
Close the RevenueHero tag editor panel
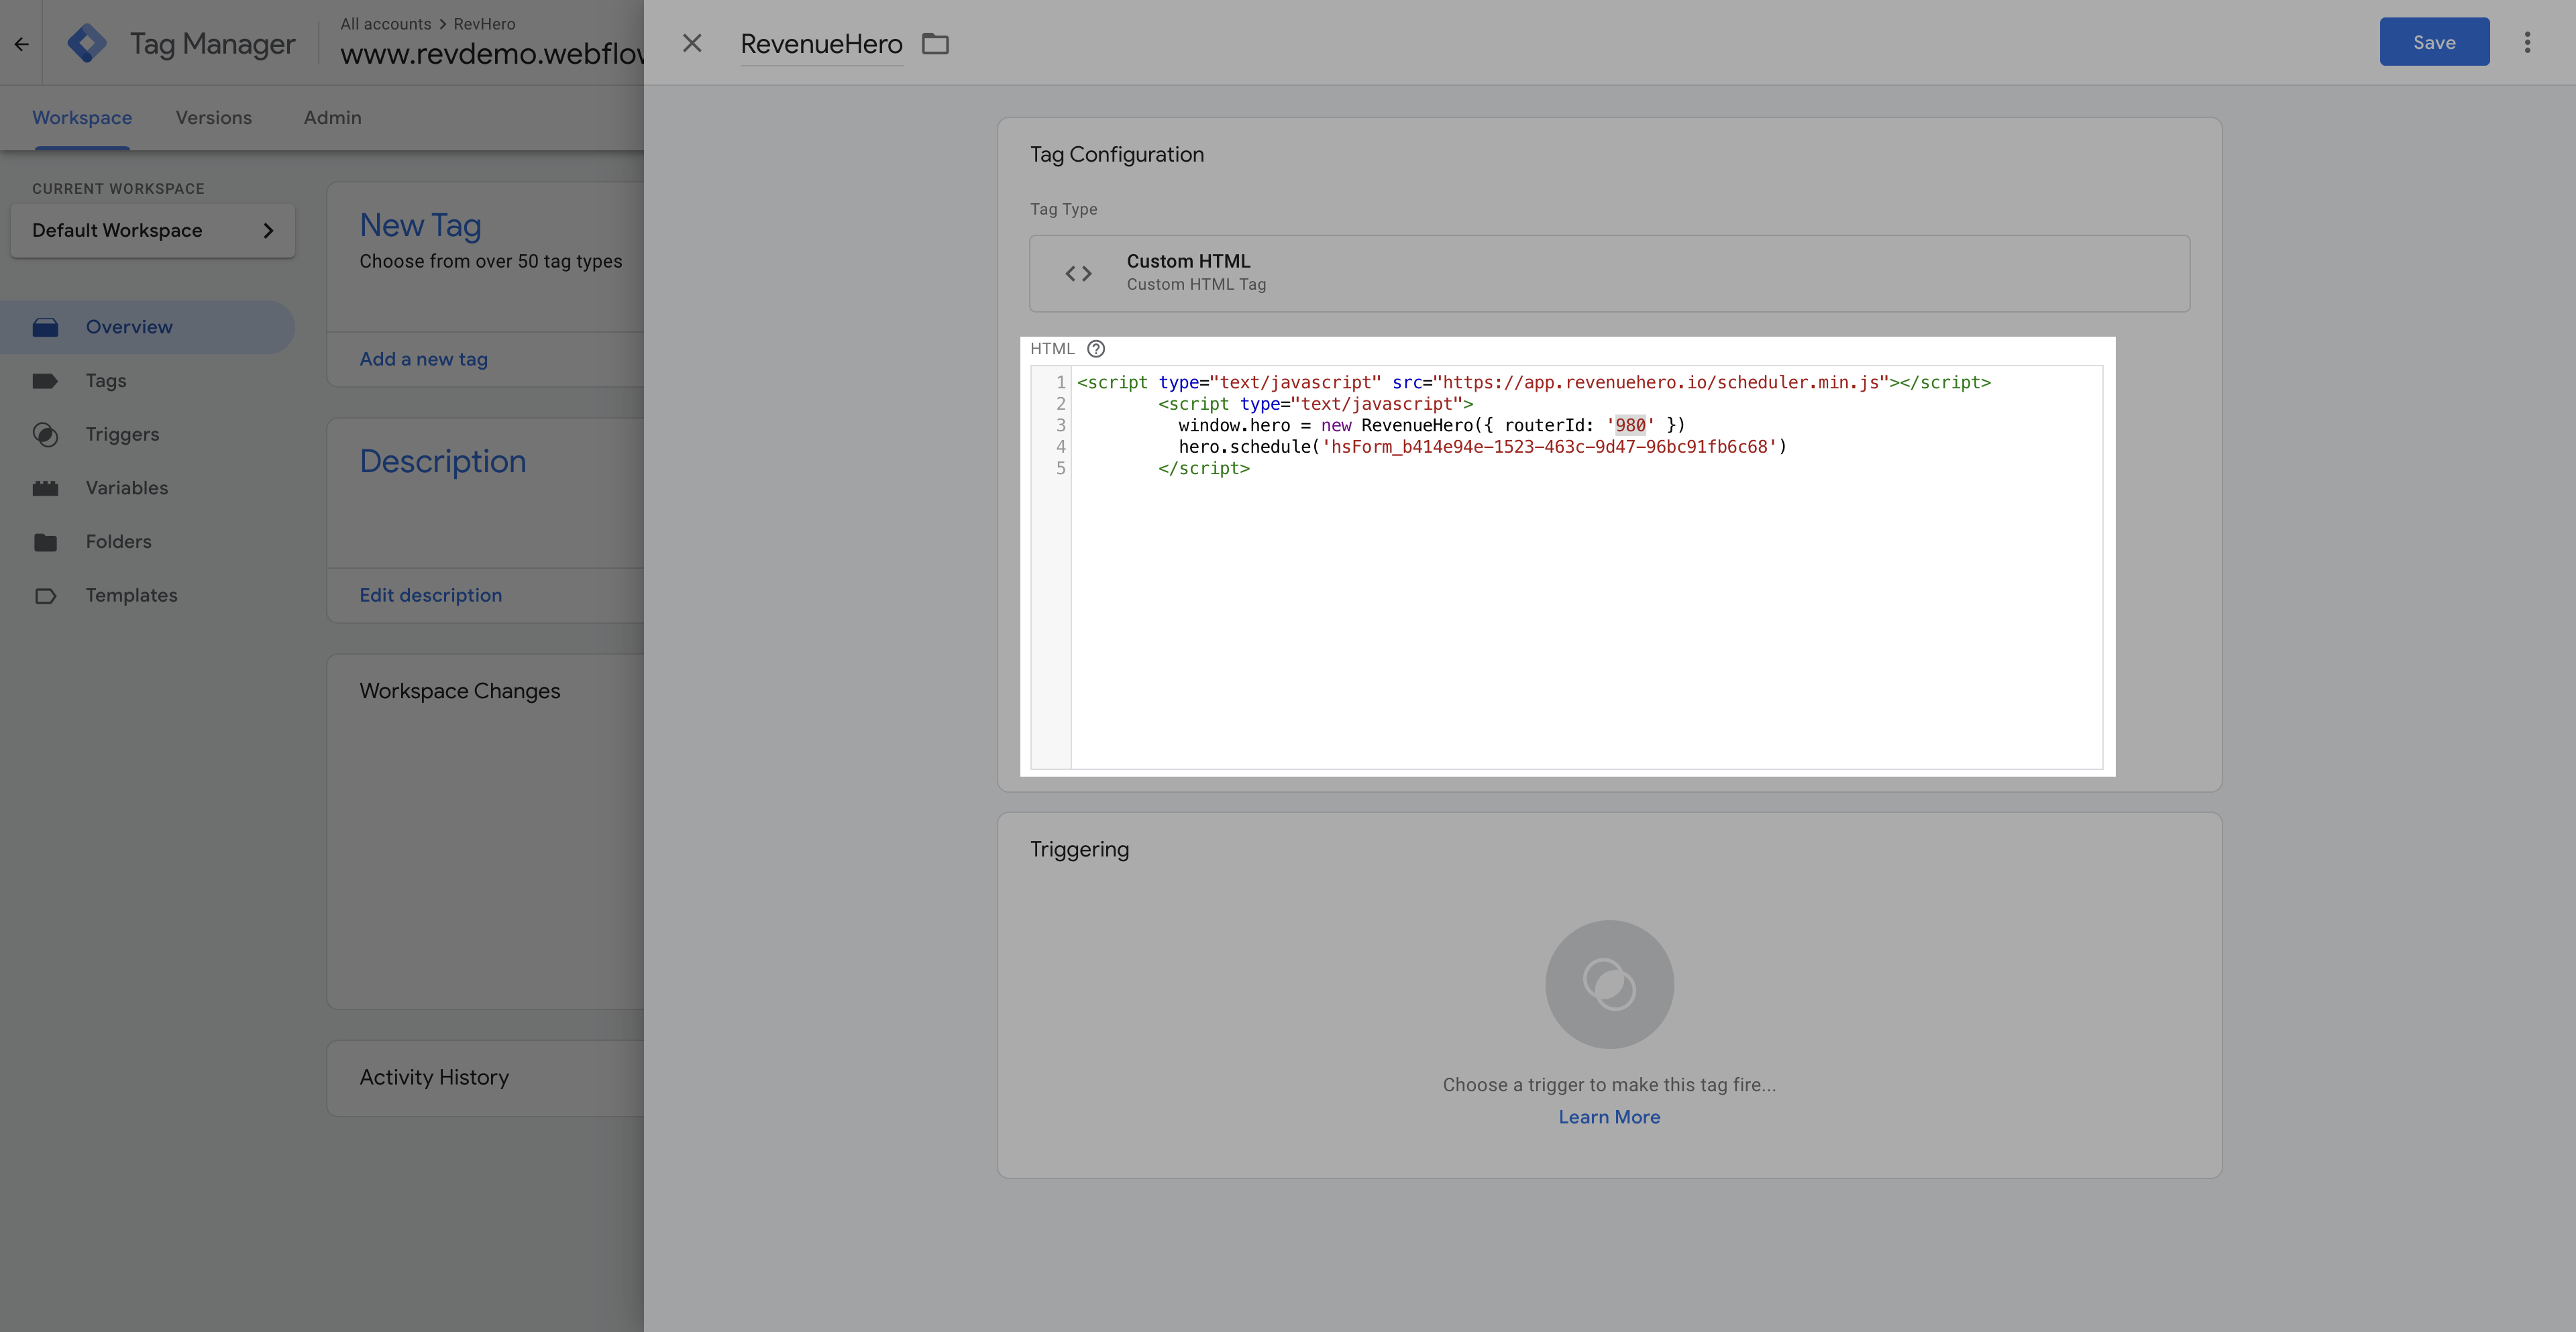(x=692, y=43)
